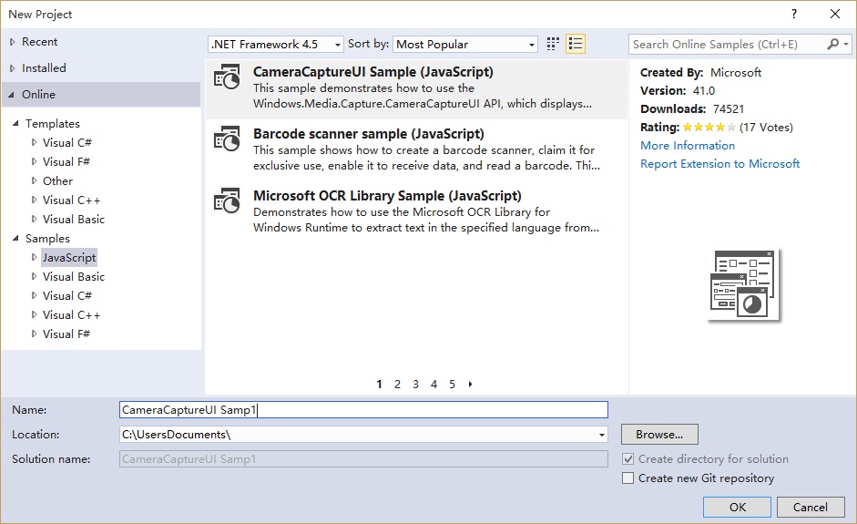Enable Create new Git repository checkbox
857x524 pixels.
627,478
